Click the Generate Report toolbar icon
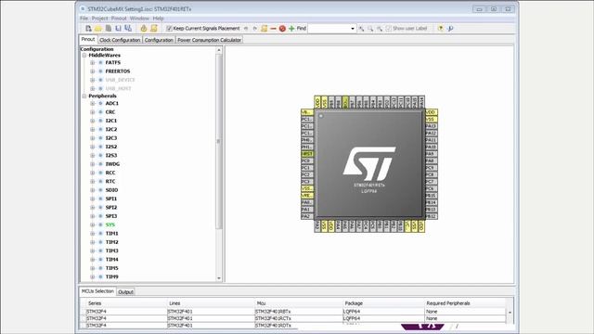Viewport: 594px width, 334px height. (x=154, y=29)
